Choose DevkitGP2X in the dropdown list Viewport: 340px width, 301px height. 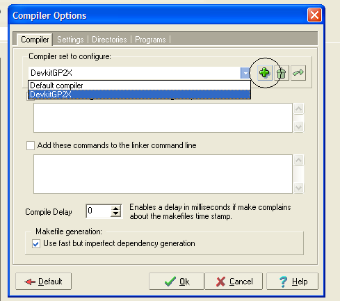[x=139, y=95]
